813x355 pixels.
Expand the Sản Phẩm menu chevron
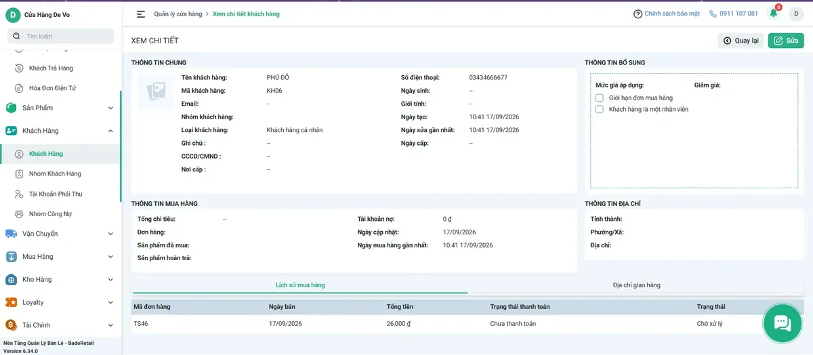point(110,108)
